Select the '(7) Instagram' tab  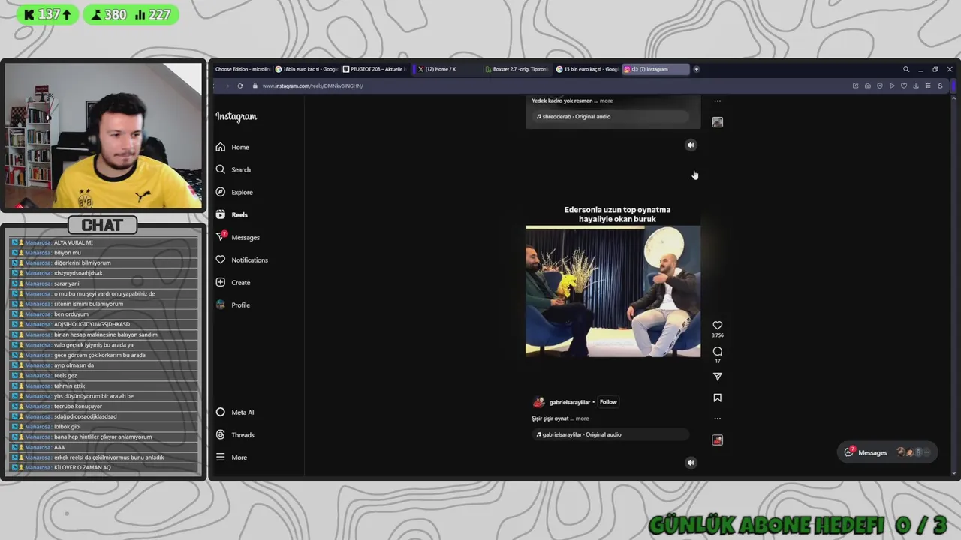click(x=655, y=69)
